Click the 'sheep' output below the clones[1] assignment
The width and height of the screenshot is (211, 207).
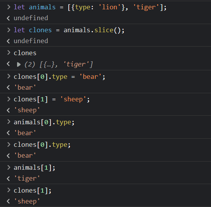click(27, 110)
